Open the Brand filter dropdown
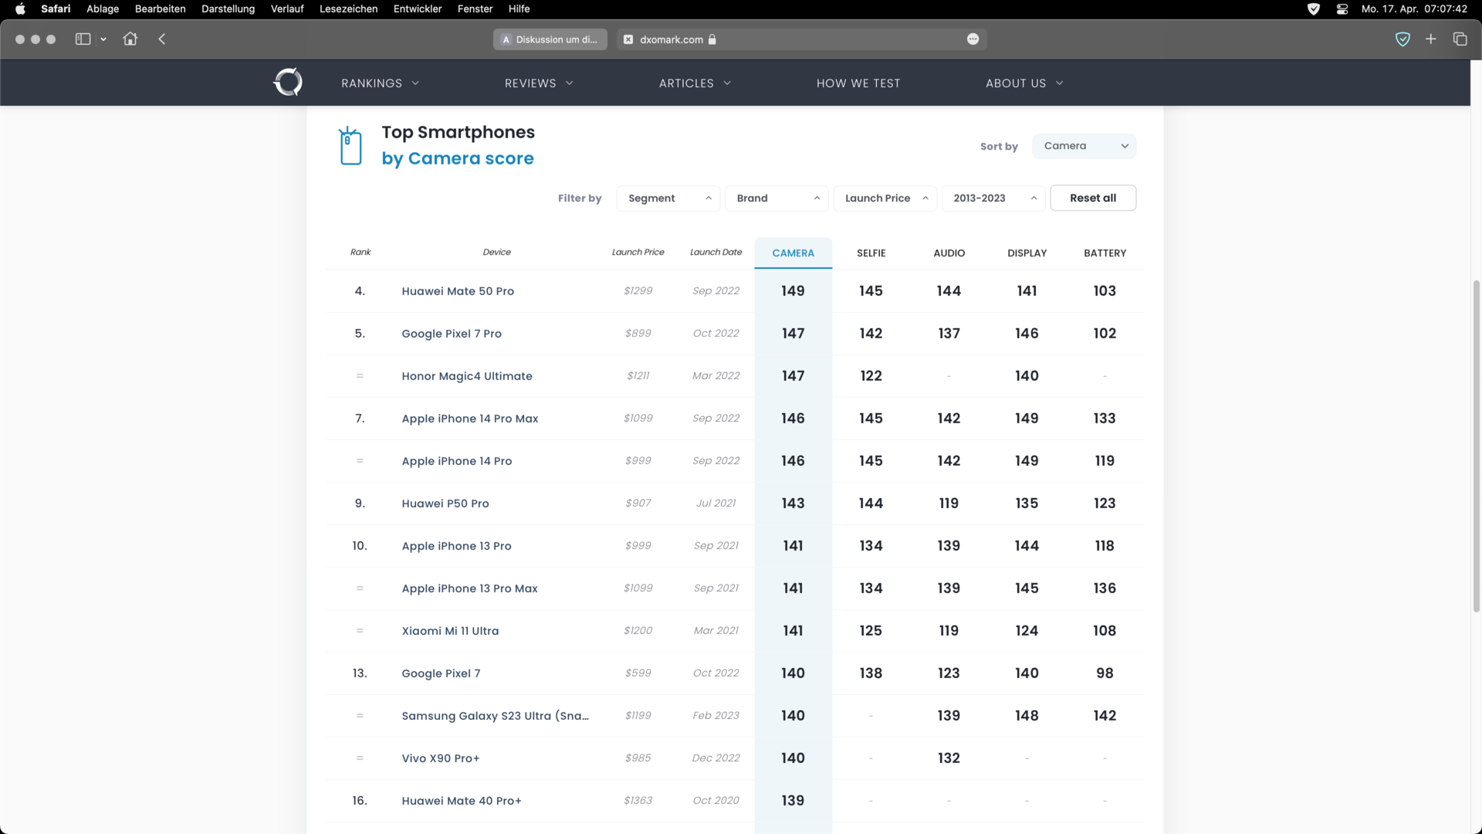Screen dimensions: 1482x834 [x=777, y=198]
